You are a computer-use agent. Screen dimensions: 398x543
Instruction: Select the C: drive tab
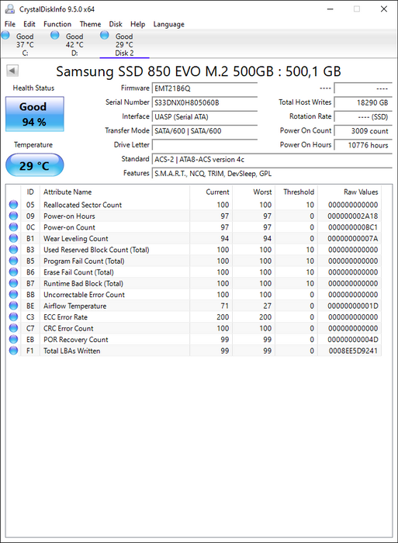coord(25,44)
